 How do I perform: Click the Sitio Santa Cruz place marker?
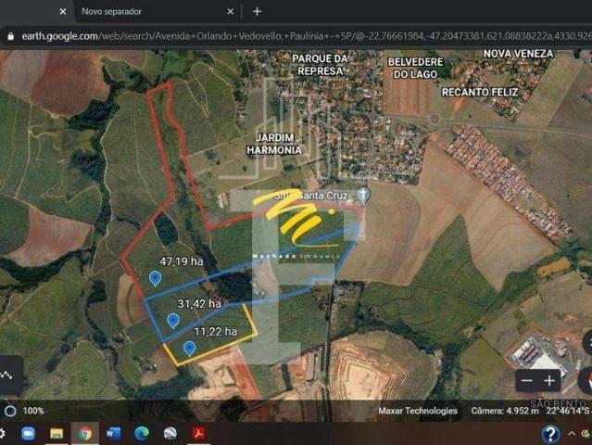(x=363, y=195)
